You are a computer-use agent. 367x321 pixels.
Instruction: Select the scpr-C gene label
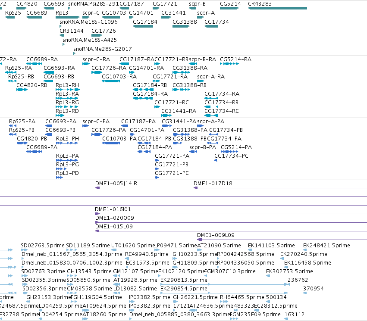pyautogui.click(x=91, y=12)
